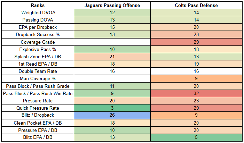Select Colts Man Coverage % value 9

pyautogui.click(x=196, y=79)
